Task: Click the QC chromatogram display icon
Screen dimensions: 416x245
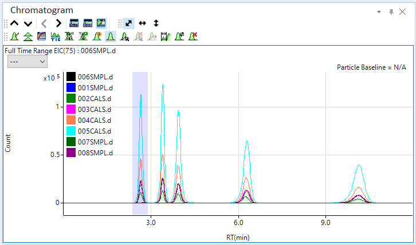Action: tap(88, 23)
